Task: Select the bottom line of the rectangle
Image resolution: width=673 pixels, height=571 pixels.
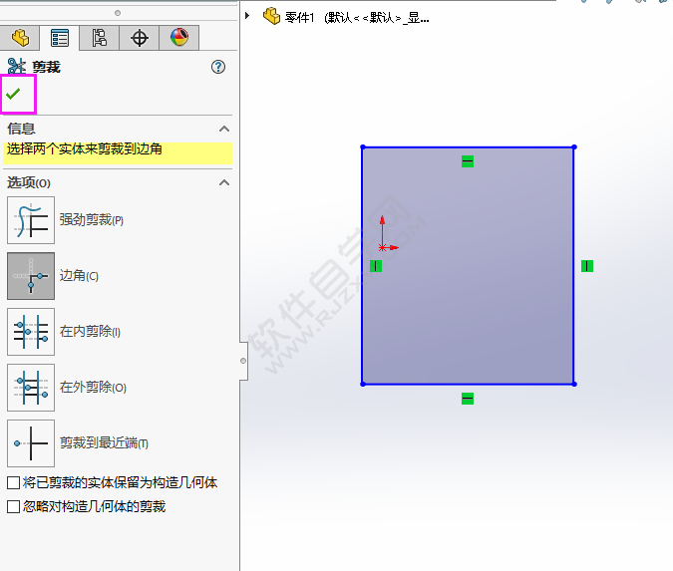Action: point(469,384)
